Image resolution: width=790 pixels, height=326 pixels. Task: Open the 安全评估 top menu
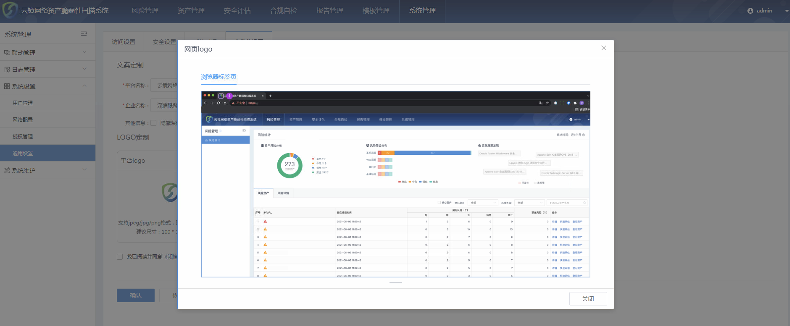237,11
